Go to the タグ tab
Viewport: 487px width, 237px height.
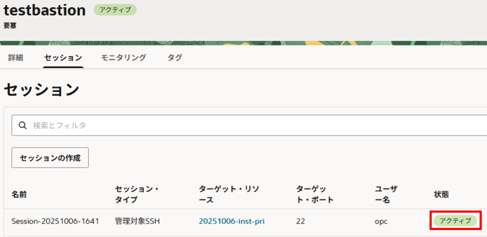pyautogui.click(x=175, y=58)
